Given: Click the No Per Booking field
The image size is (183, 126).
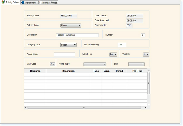Looking at the screenshot, I should tap(122, 45).
